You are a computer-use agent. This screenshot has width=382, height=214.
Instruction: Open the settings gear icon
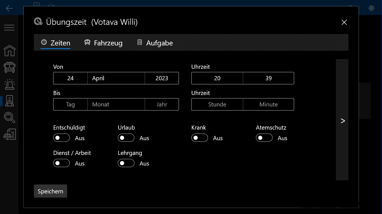pos(371,8)
